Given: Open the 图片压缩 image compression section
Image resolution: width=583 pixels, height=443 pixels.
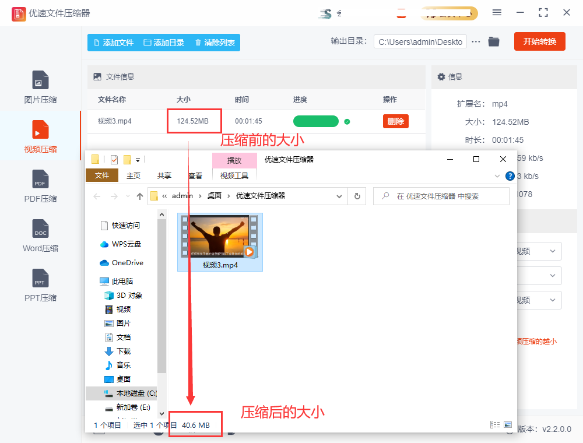Looking at the screenshot, I should [x=40, y=87].
